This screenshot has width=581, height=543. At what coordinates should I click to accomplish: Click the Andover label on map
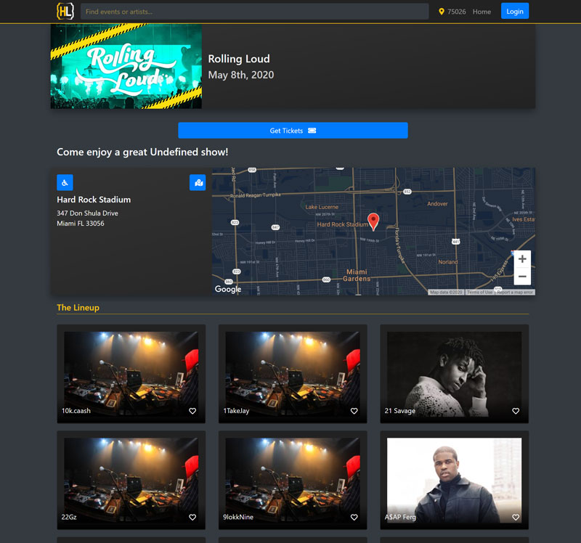[437, 204]
